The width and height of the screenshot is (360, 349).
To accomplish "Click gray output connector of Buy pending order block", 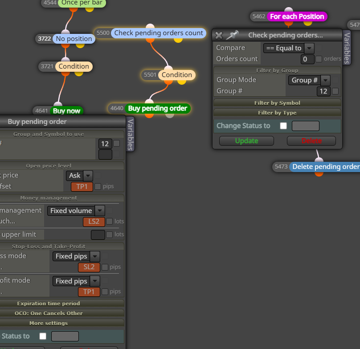I will click(170, 115).
